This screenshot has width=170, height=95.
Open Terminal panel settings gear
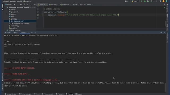(161, 32)
